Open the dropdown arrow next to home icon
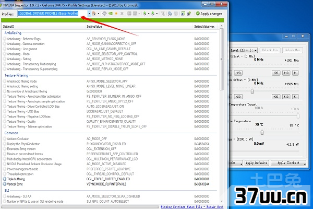313x209 pixels. click(x=99, y=14)
